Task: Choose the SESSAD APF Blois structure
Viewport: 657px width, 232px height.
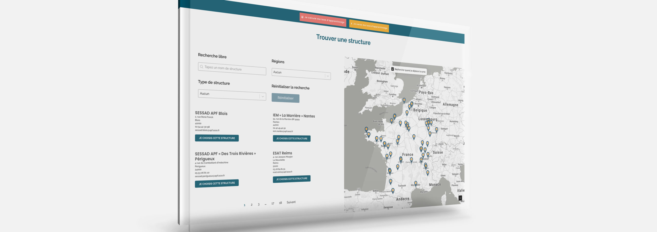Action: point(217,138)
